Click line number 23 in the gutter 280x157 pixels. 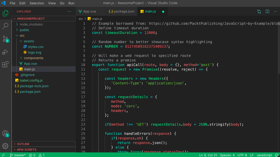83,124
